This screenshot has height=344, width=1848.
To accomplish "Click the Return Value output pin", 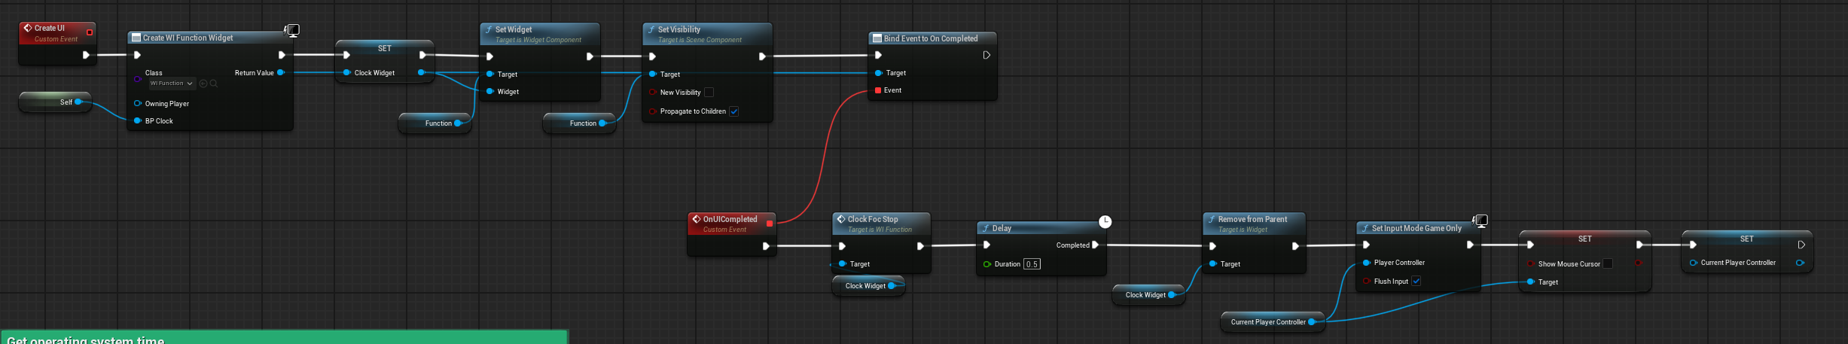I will pyautogui.click(x=280, y=73).
